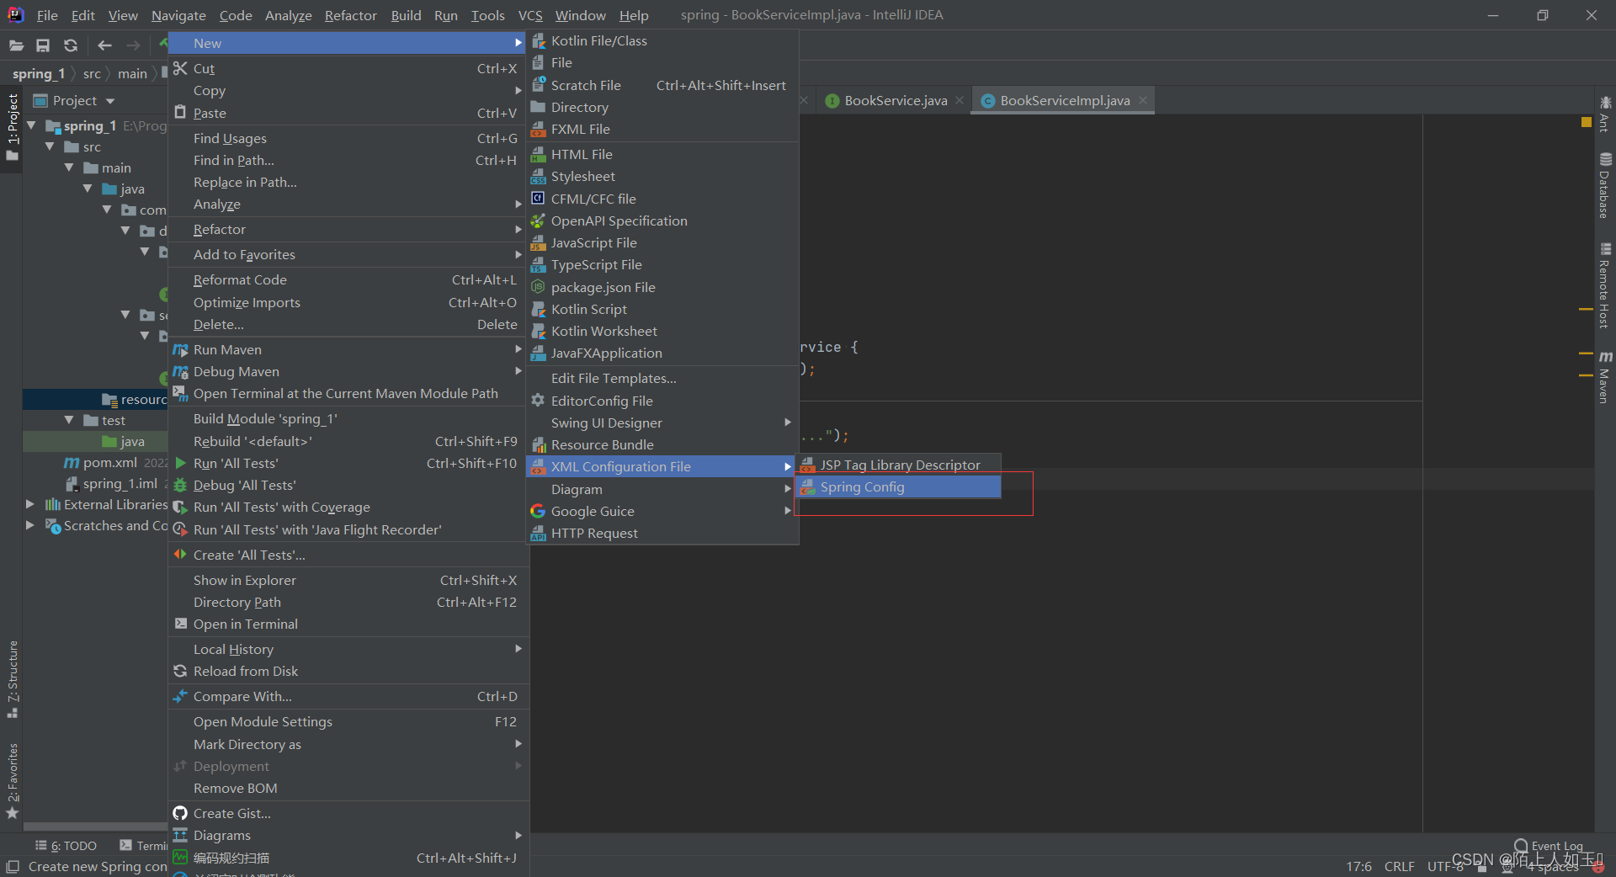Expand External Libraries node
The height and width of the screenshot is (877, 1616).
click(x=30, y=504)
